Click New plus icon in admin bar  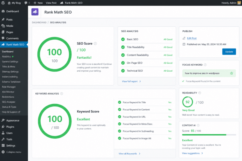pyautogui.click(x=35, y=3)
